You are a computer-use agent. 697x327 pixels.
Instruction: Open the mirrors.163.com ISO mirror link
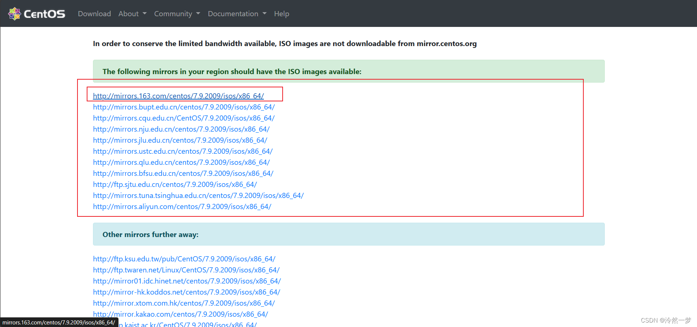[x=179, y=96]
